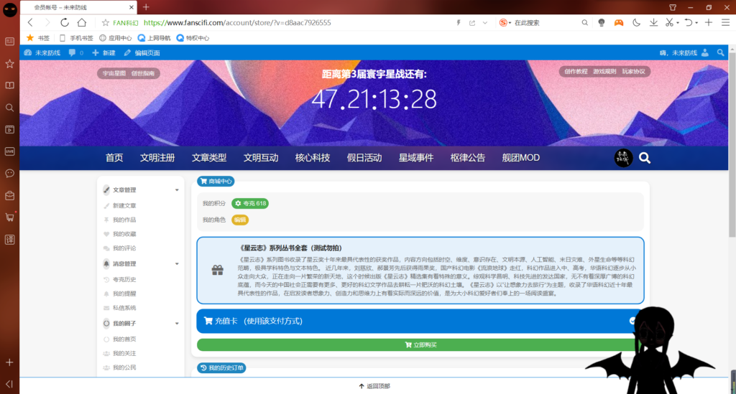Collapse the browser sidebar arrow
This screenshot has height=394, width=736.
tap(9, 384)
